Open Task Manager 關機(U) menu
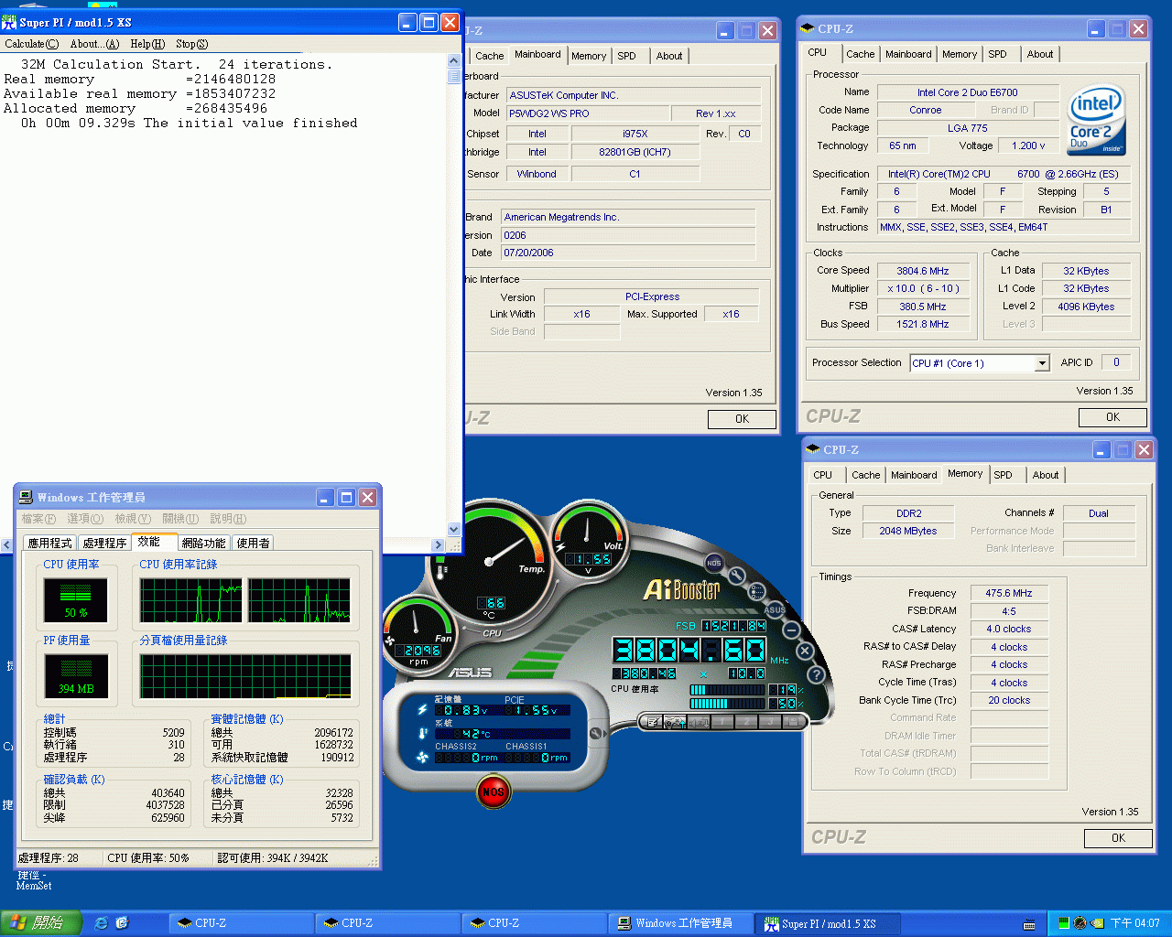The image size is (1172, 937). coord(180,519)
